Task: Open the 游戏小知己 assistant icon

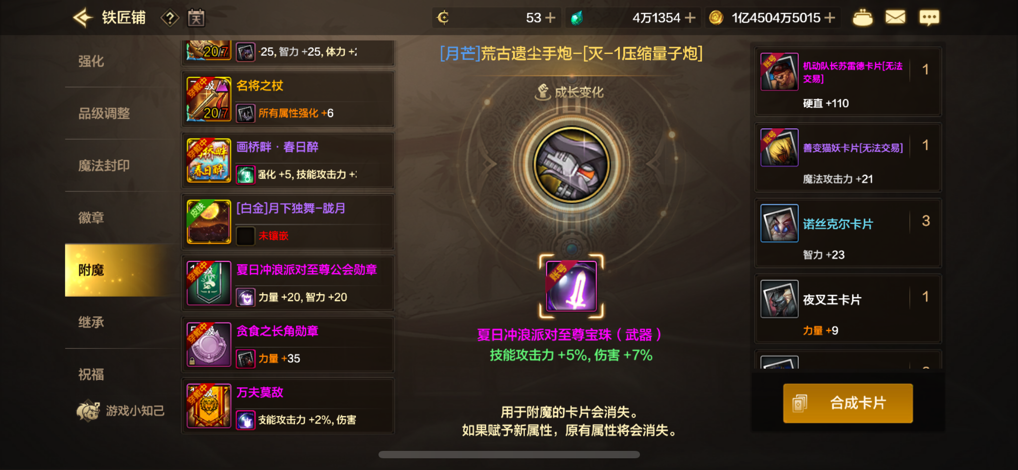Action: click(x=88, y=410)
